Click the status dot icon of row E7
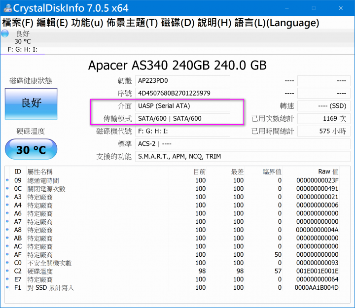Screen dimensions: 355x308 coord(7,279)
